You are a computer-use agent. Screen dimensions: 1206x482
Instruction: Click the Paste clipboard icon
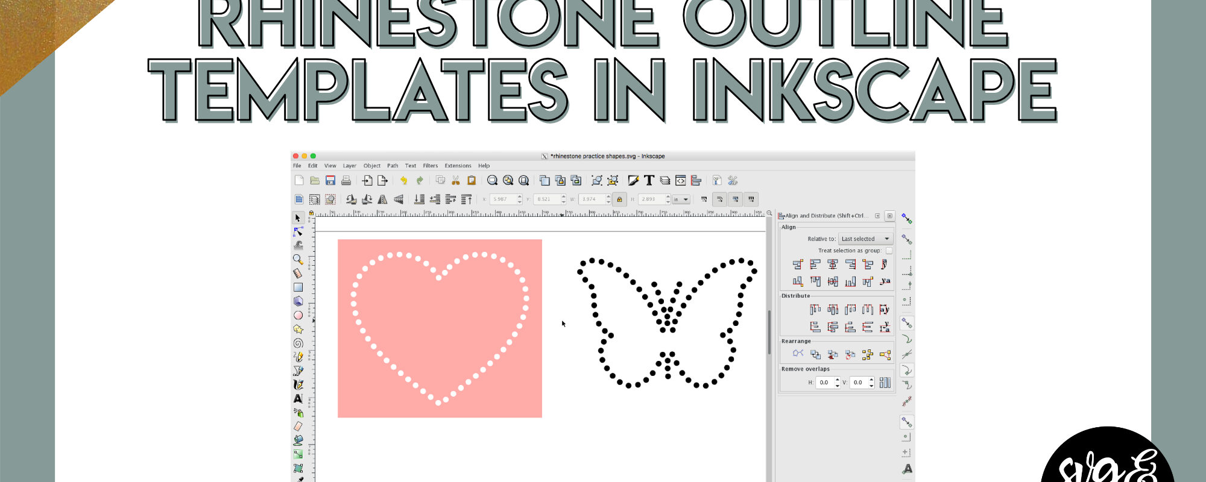[472, 180]
